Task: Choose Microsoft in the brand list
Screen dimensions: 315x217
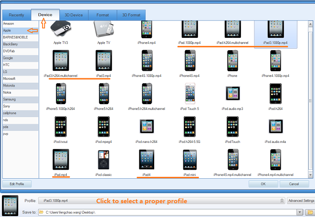Action: pyautogui.click(x=21, y=79)
